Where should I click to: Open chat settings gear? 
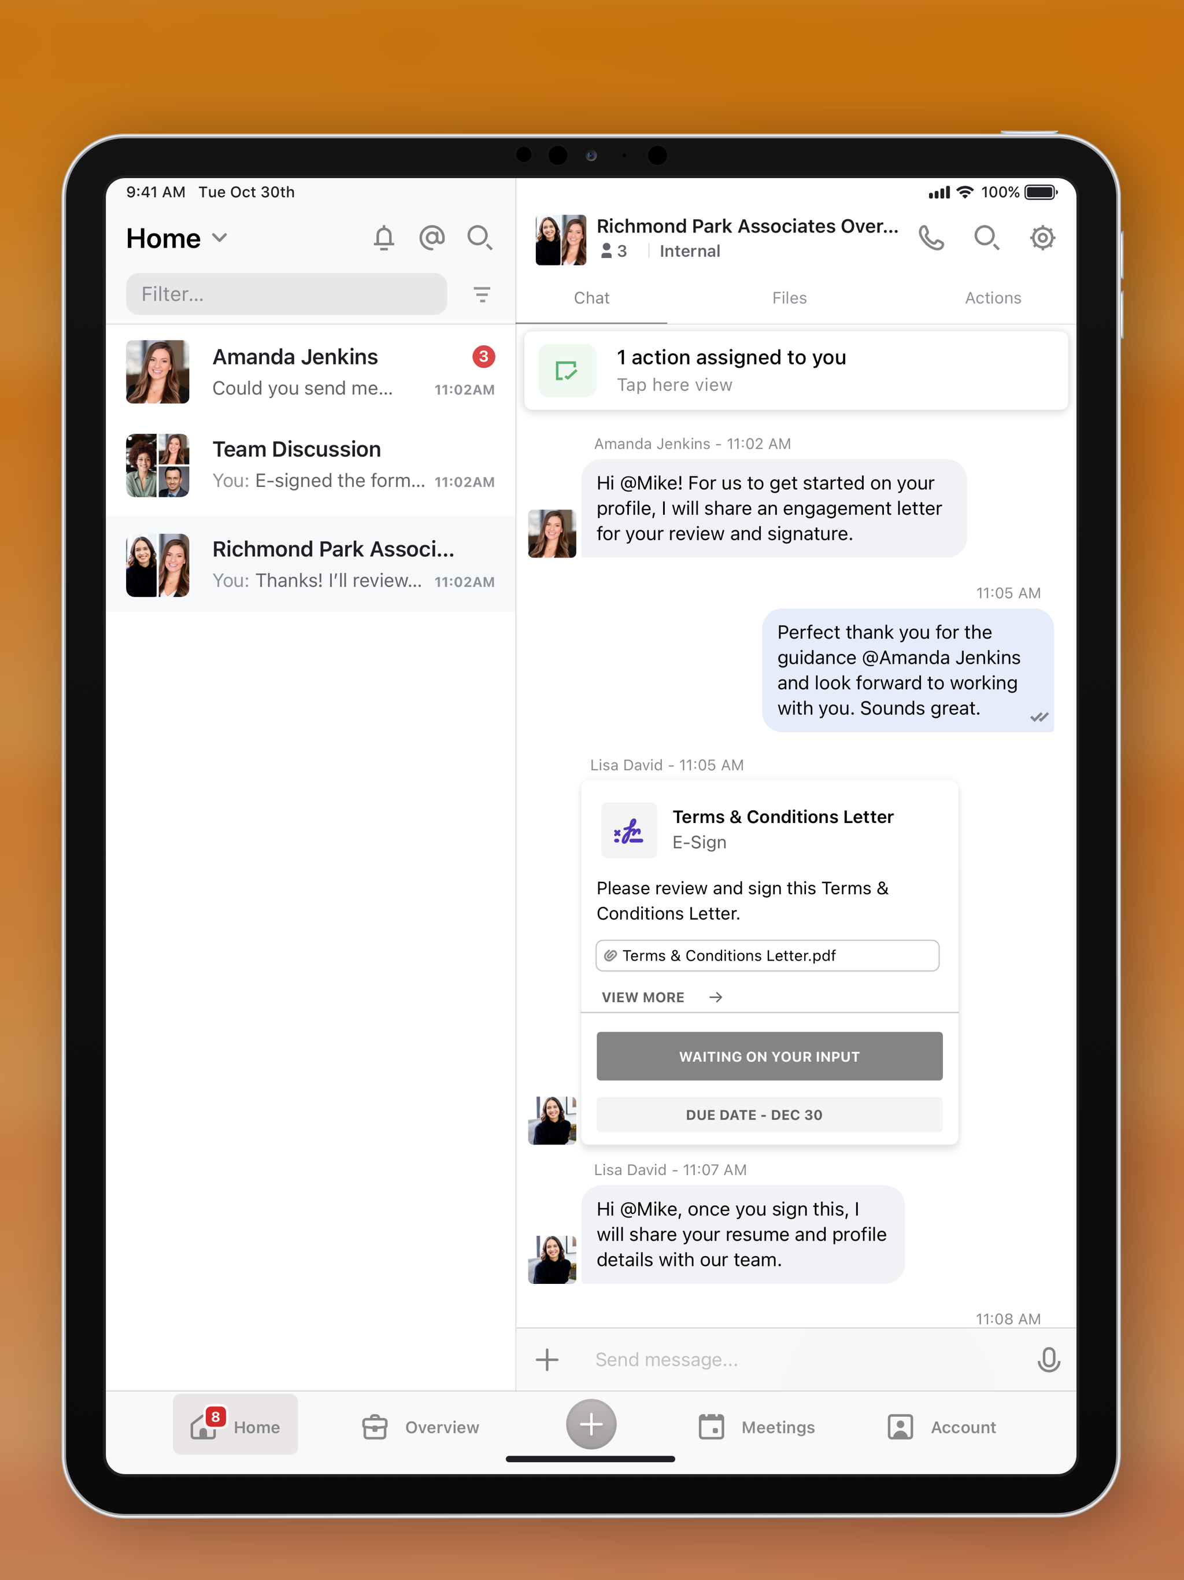coord(1042,238)
